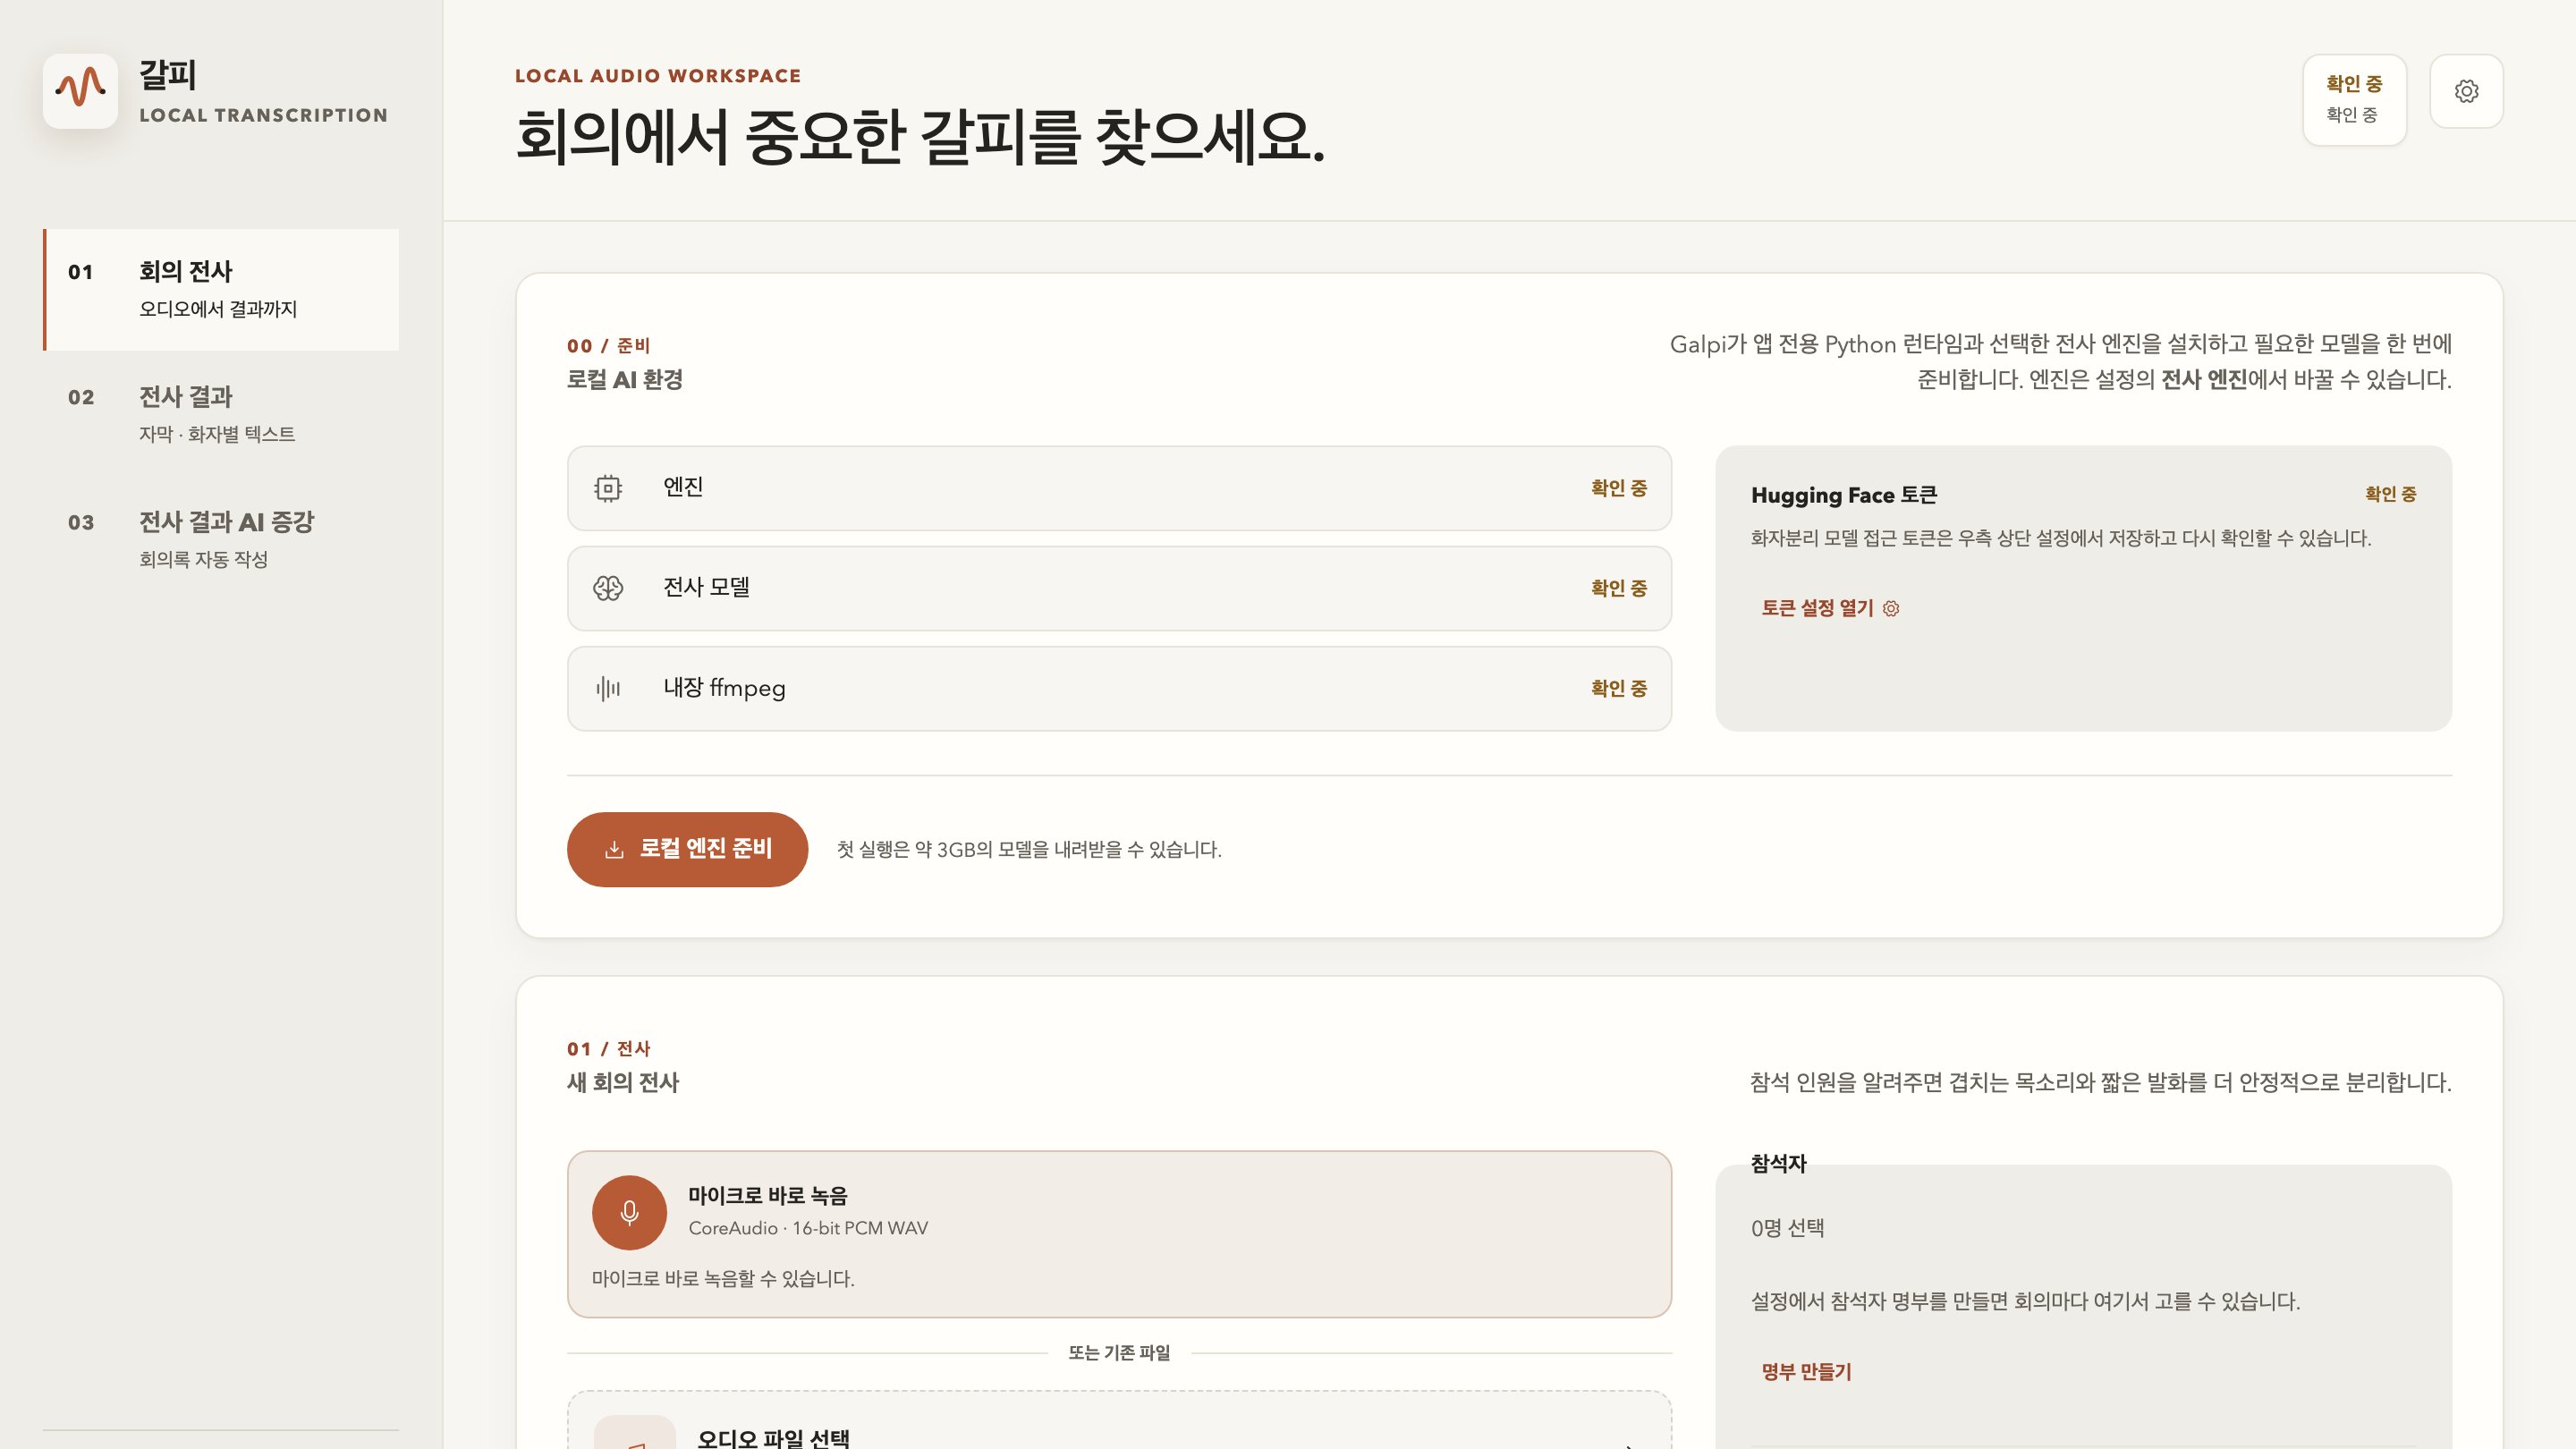Screen dimensions: 2576x1449
Task: Click the 마이크로 바로 녹음할 수 있습니다 text
Action: coord(723,1278)
